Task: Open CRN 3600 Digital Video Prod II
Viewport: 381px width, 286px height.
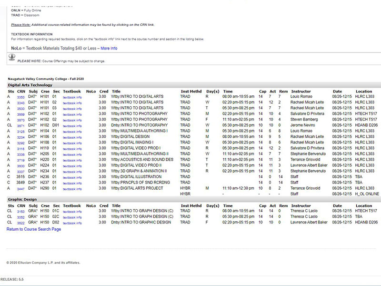Action: tap(21, 166)
